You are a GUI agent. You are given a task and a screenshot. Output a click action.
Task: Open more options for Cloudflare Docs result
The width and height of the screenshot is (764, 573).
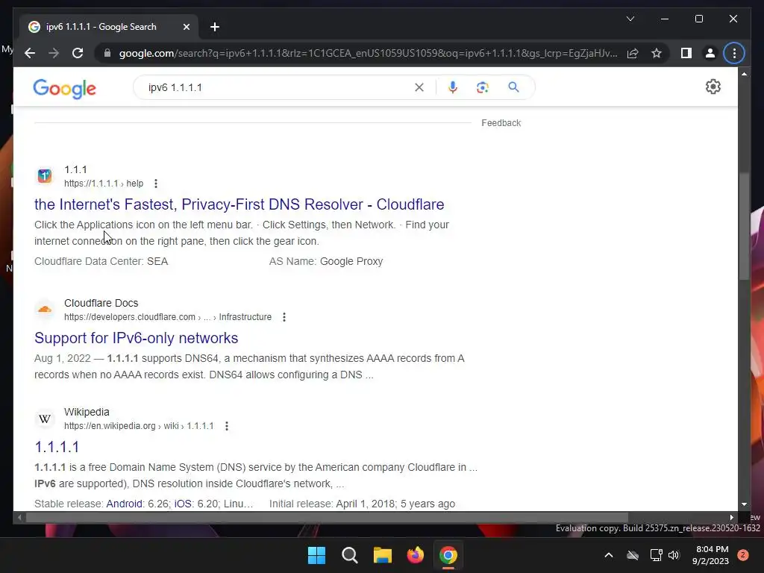tap(284, 317)
